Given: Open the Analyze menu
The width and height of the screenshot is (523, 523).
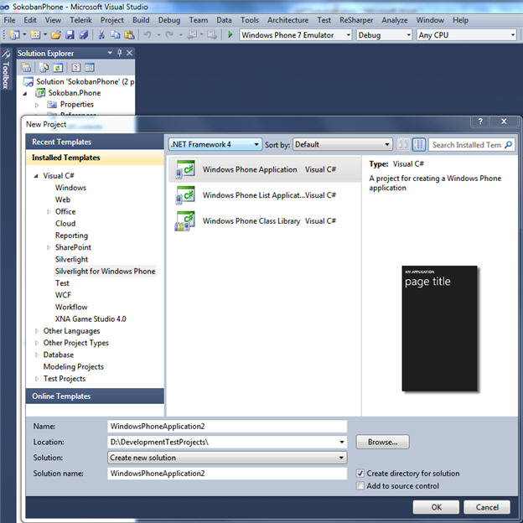Looking at the screenshot, I should pos(395,20).
